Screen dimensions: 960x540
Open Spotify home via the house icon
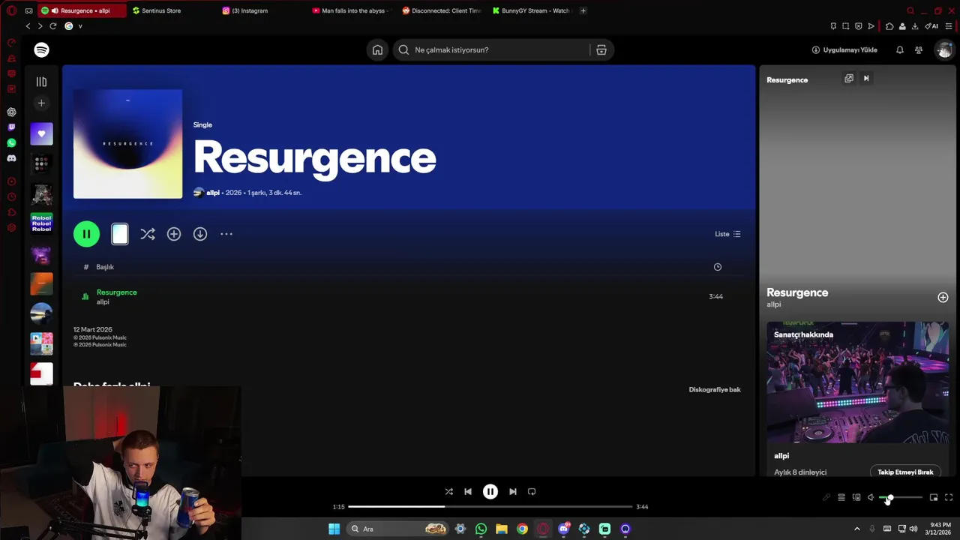point(377,49)
